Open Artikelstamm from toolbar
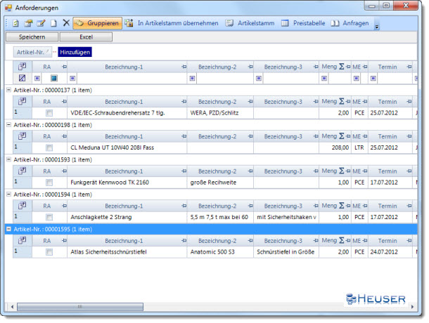 click(250, 23)
